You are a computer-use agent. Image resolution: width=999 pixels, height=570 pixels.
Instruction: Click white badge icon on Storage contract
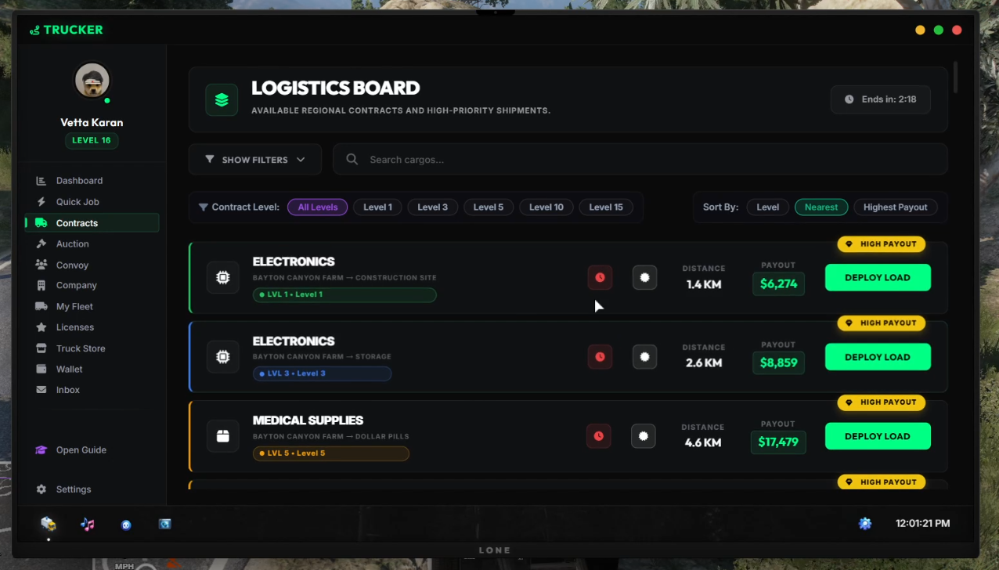644,356
